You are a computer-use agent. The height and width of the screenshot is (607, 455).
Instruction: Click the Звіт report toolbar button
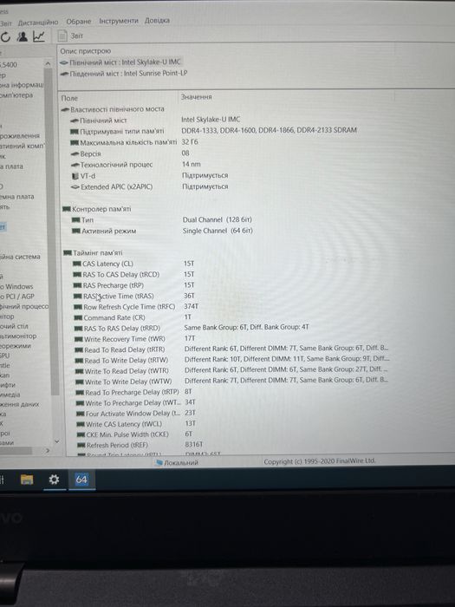(x=70, y=36)
